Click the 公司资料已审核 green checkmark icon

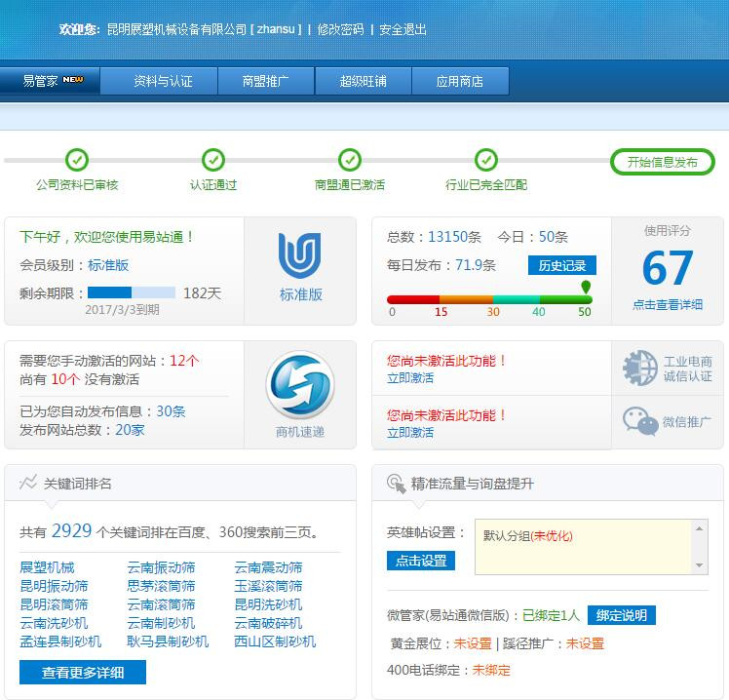tap(77, 160)
